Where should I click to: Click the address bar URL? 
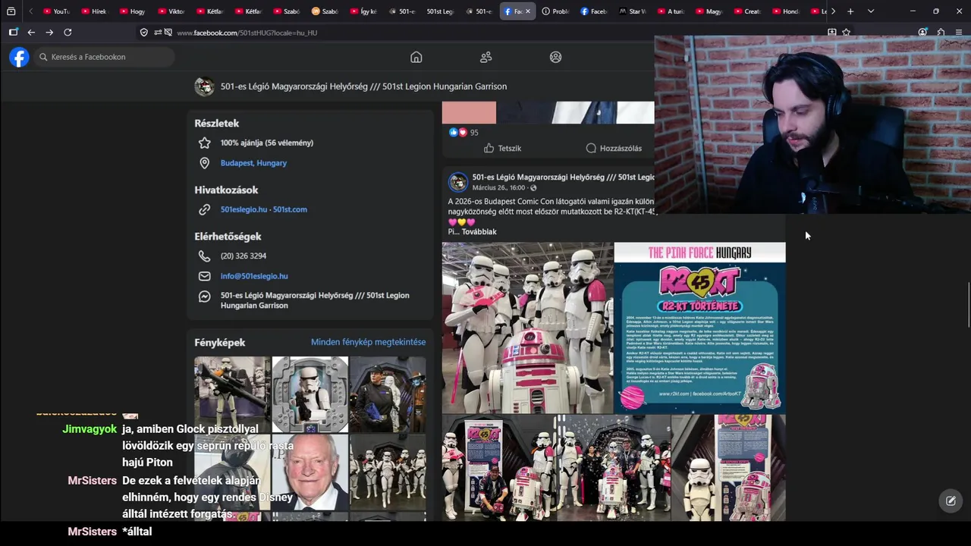coord(247,33)
